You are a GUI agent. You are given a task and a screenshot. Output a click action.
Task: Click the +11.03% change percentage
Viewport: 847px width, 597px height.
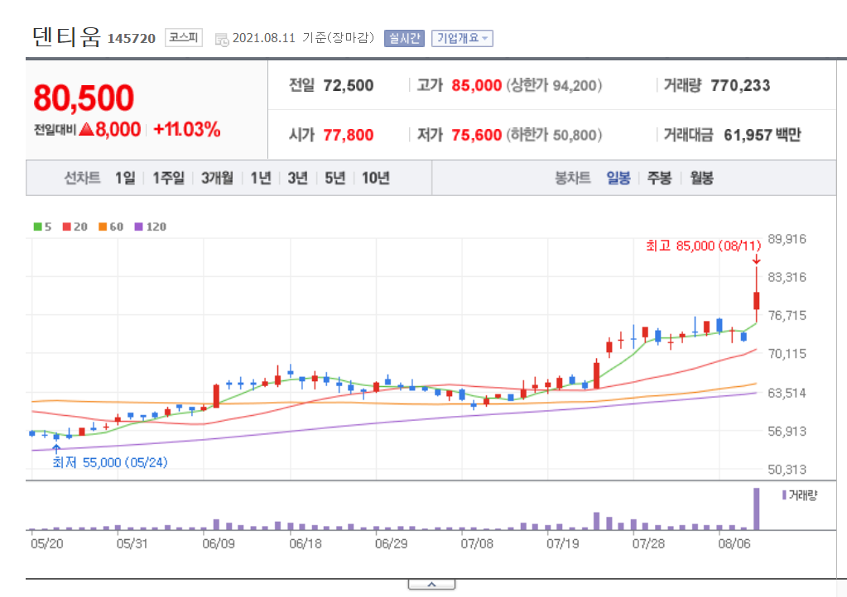187,130
